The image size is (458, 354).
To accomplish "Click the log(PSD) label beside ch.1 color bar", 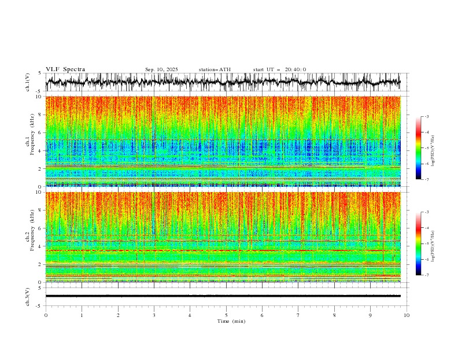I will [x=433, y=151].
